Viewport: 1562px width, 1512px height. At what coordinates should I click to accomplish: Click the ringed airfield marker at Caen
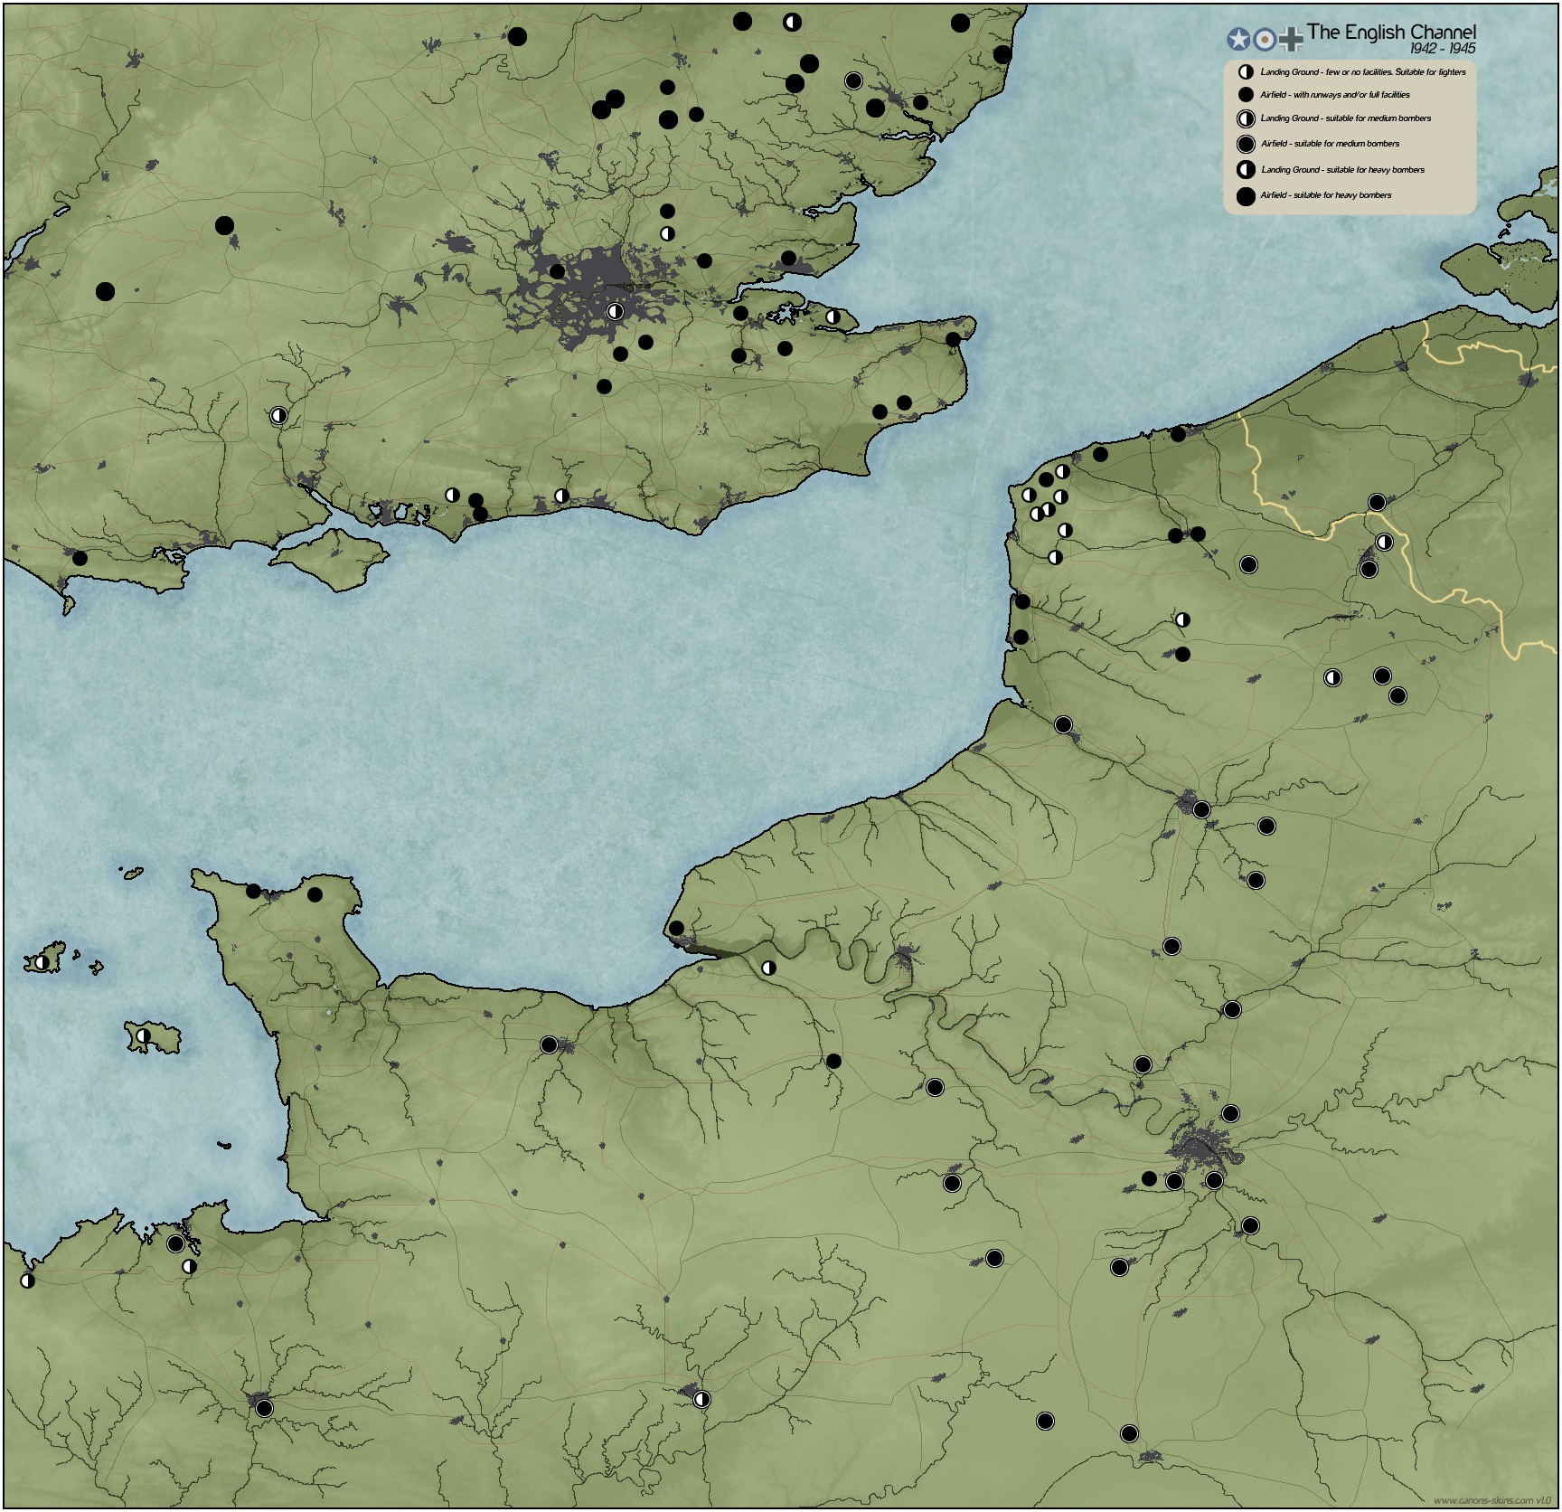click(x=549, y=1045)
